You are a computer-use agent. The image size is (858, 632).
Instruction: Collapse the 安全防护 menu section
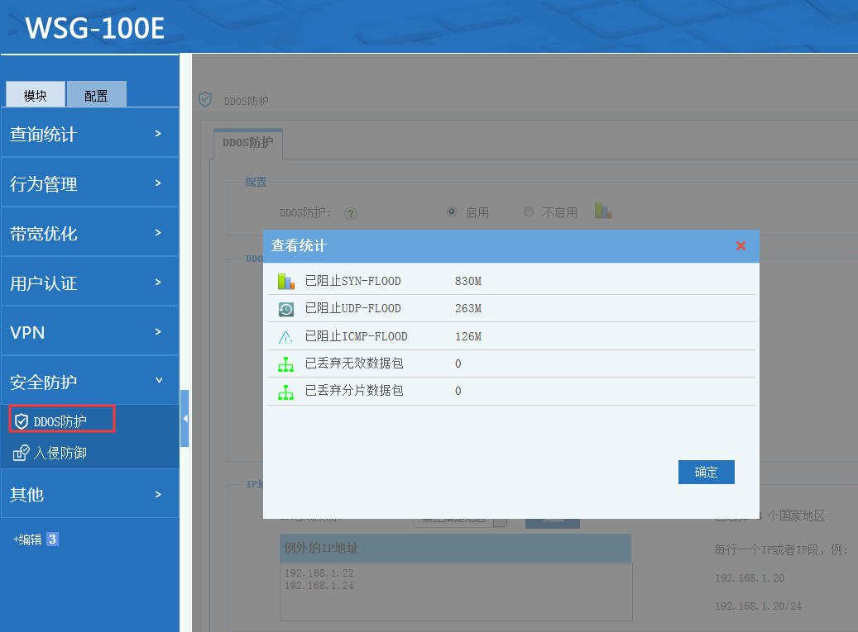pos(89,382)
